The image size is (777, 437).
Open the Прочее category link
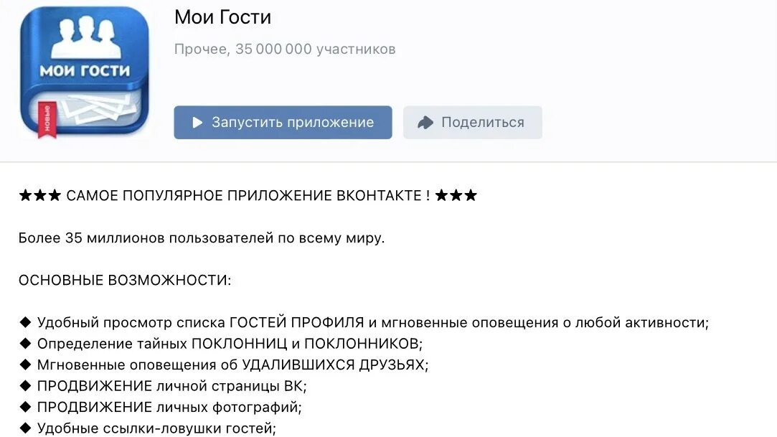200,49
